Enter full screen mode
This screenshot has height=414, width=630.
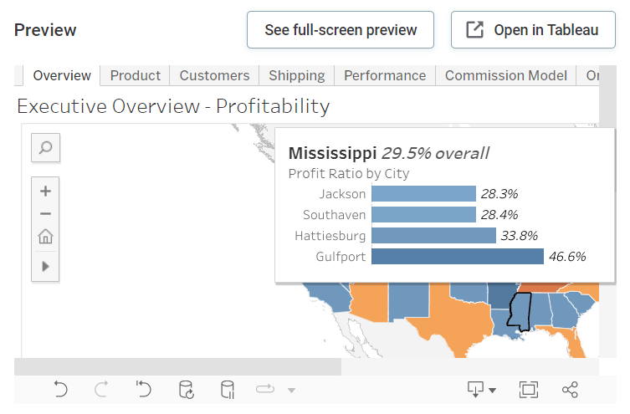click(529, 389)
